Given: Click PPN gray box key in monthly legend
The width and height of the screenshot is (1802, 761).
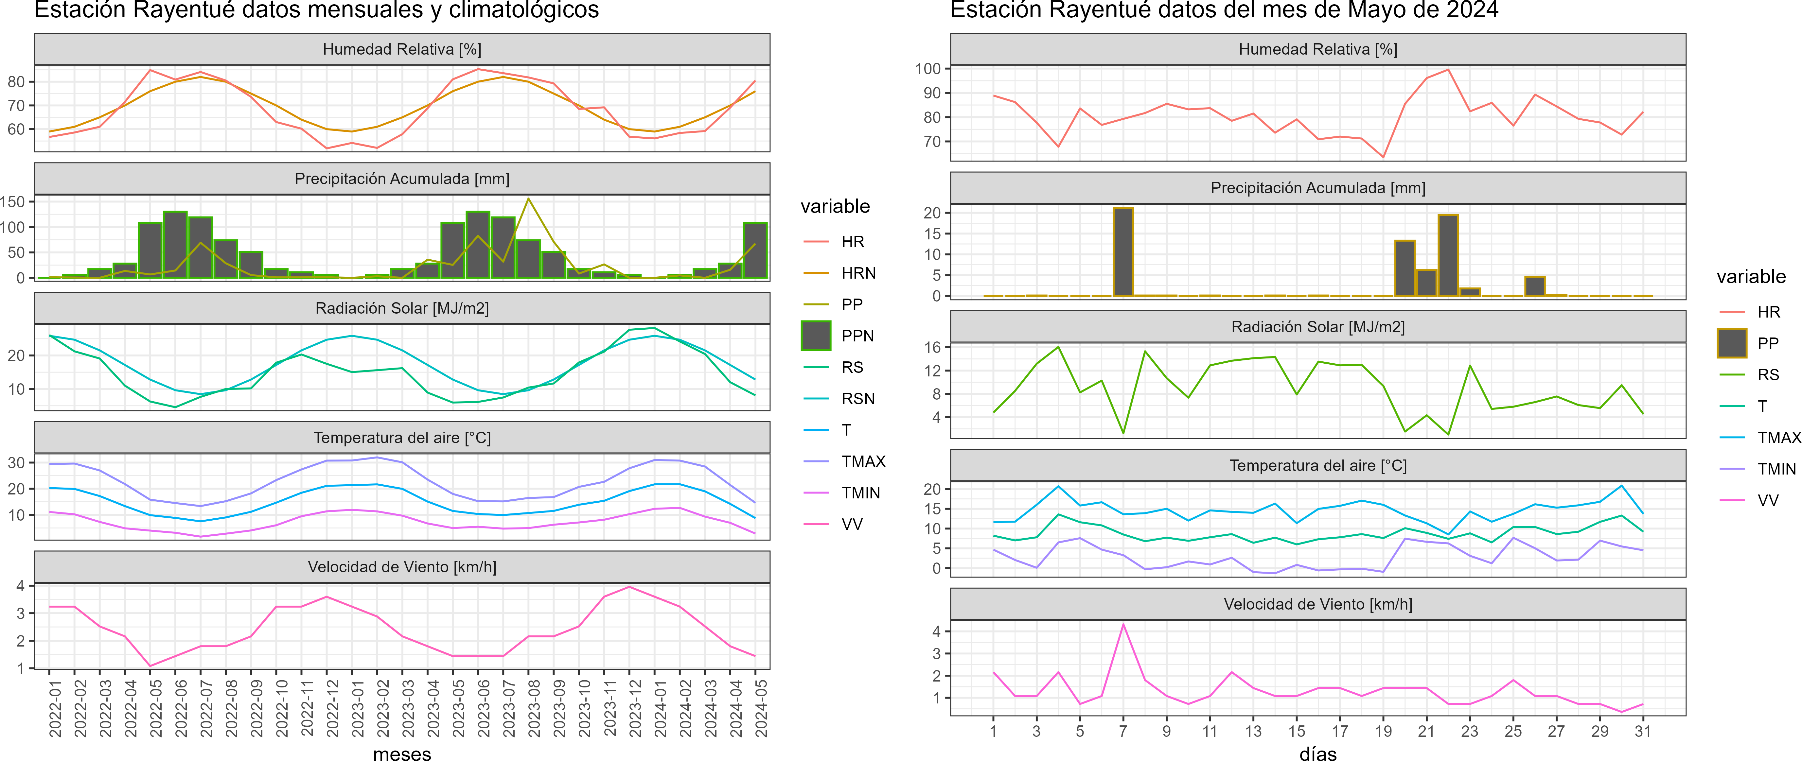Looking at the screenshot, I should [x=816, y=336].
